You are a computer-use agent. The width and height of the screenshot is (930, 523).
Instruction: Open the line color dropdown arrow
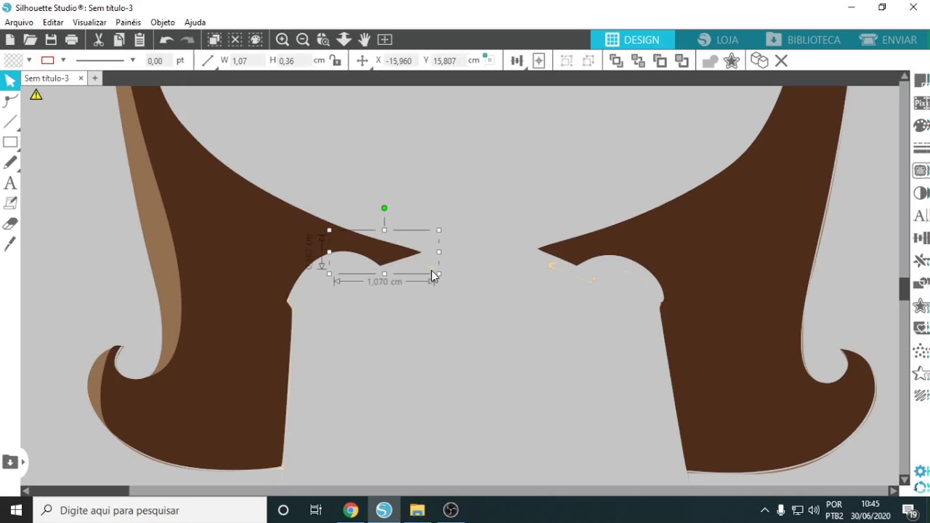[63, 60]
